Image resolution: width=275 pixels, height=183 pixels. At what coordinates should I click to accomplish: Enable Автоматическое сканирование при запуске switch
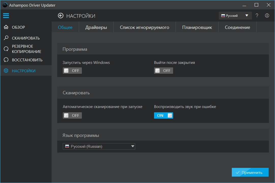(x=72, y=116)
